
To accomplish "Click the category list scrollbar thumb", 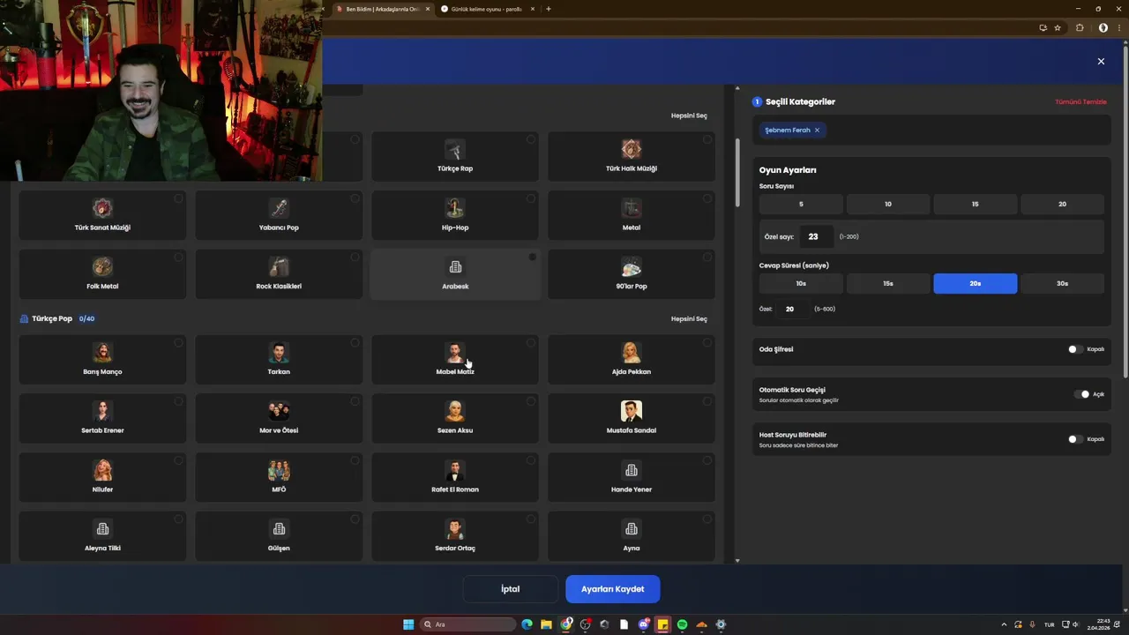I will [737, 174].
